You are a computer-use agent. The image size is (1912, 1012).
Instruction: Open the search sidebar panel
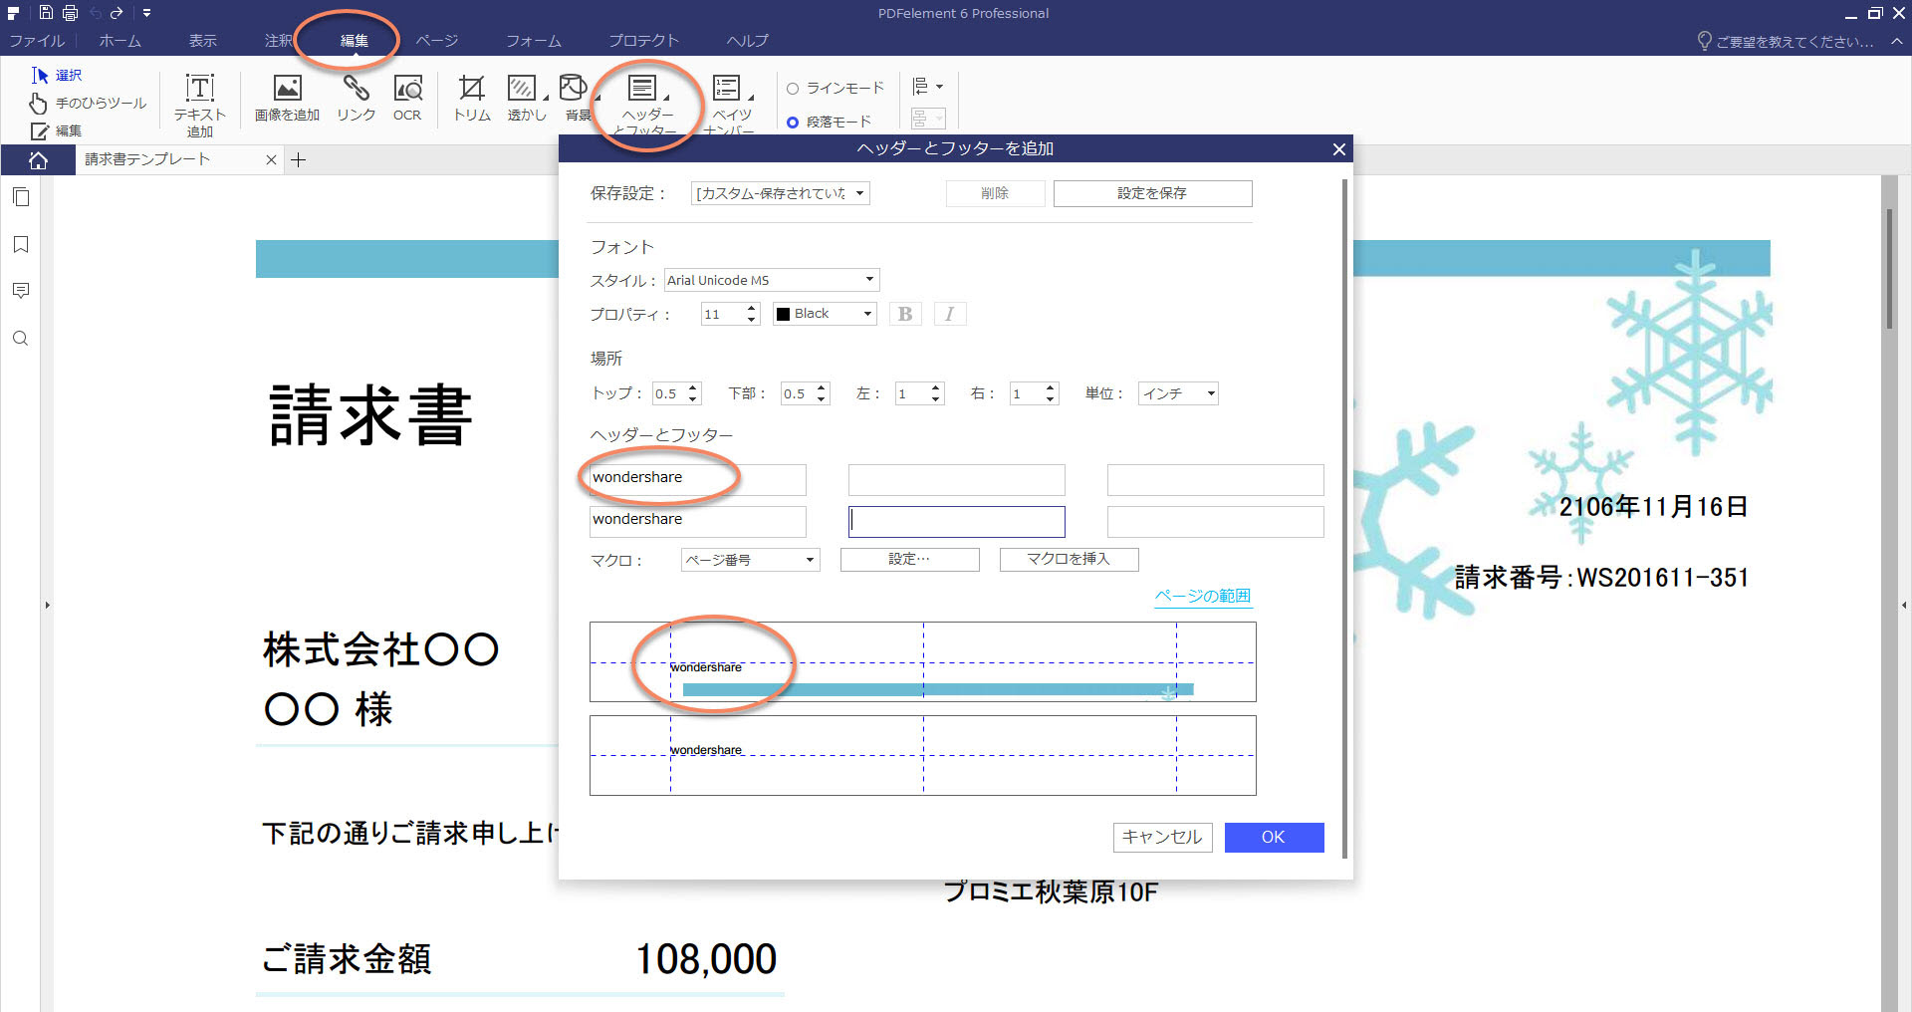pos(21,339)
